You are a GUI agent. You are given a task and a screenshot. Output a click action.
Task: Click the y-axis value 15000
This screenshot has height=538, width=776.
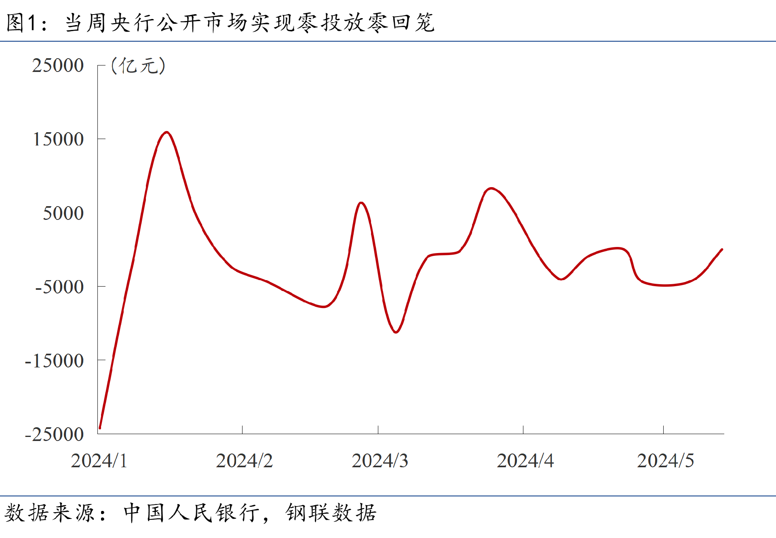tap(58, 139)
